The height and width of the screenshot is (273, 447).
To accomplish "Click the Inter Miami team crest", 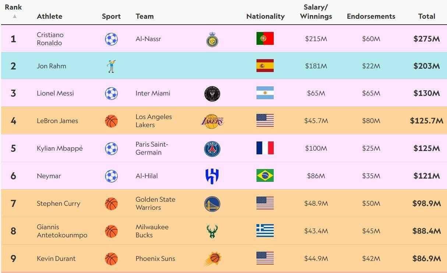I will 212,94.
